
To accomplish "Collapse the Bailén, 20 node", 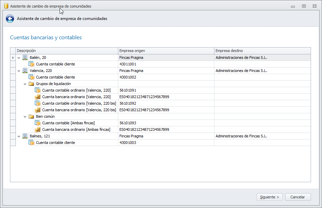I will click(19, 58).
